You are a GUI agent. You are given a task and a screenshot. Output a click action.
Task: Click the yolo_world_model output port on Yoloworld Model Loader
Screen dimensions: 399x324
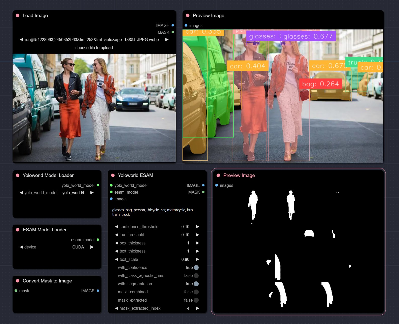[98, 185]
